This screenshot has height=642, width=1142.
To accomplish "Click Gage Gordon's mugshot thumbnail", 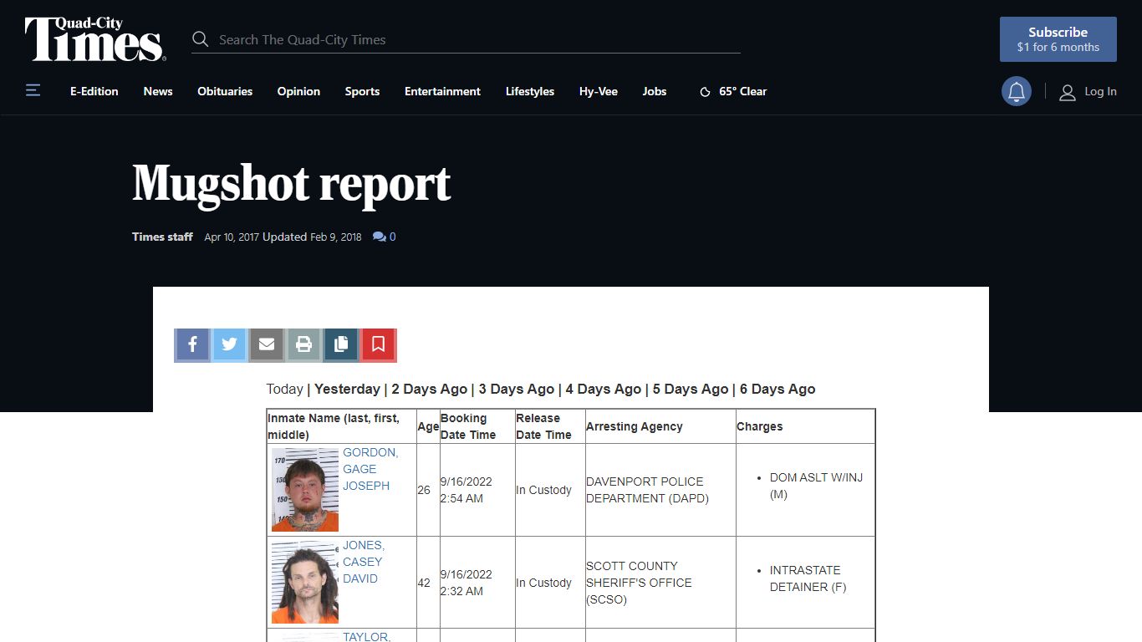I will pyautogui.click(x=305, y=490).
